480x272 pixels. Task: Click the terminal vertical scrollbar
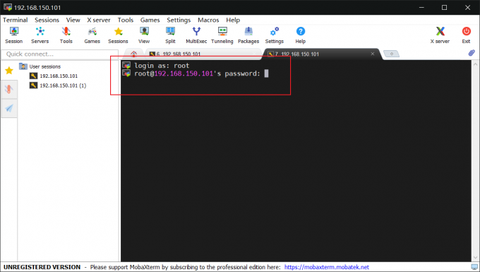point(475,161)
